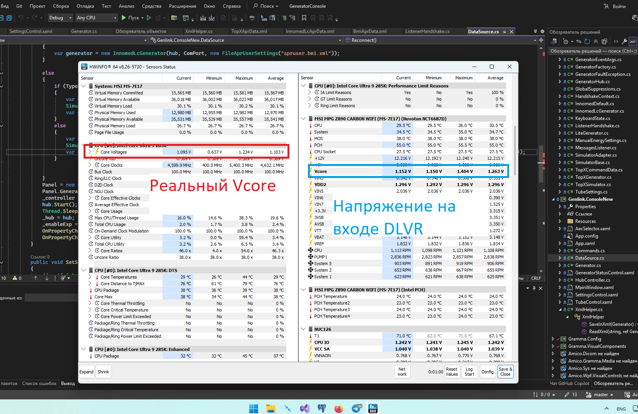Image resolution: width=638 pixels, height=414 pixels.
Task: Click the split editor icon above scrollbar
Action: [541, 40]
